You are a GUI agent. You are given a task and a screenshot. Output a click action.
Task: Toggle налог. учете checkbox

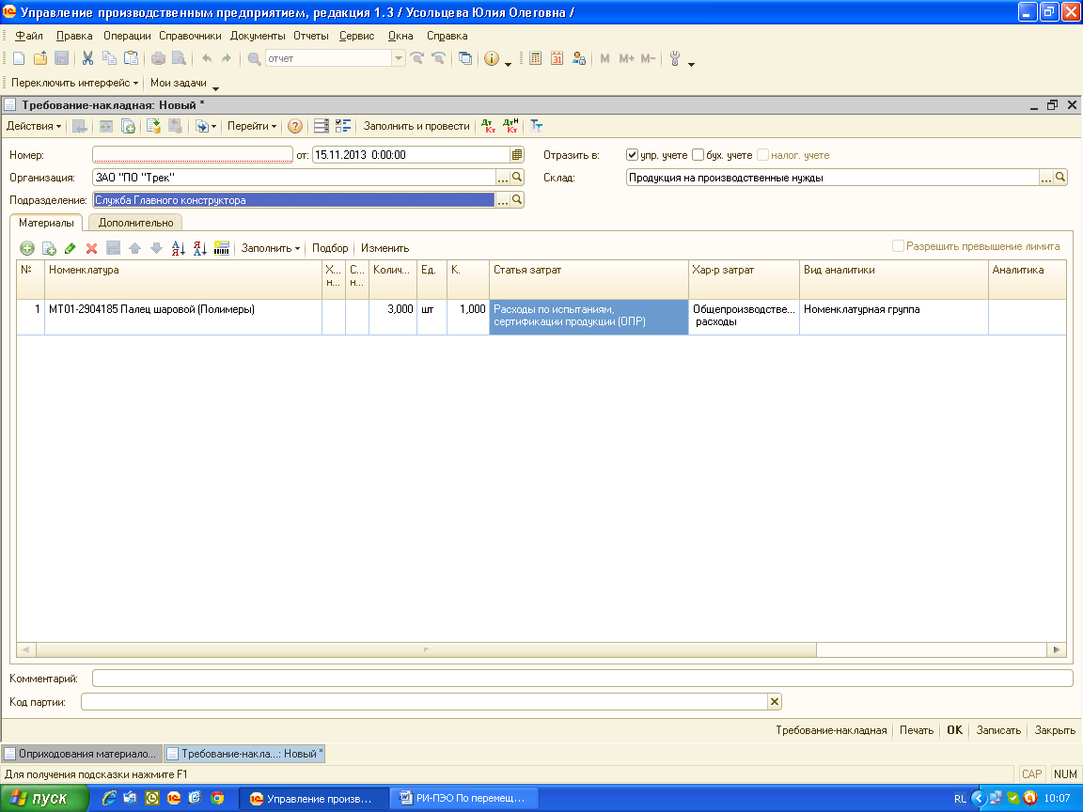point(763,155)
